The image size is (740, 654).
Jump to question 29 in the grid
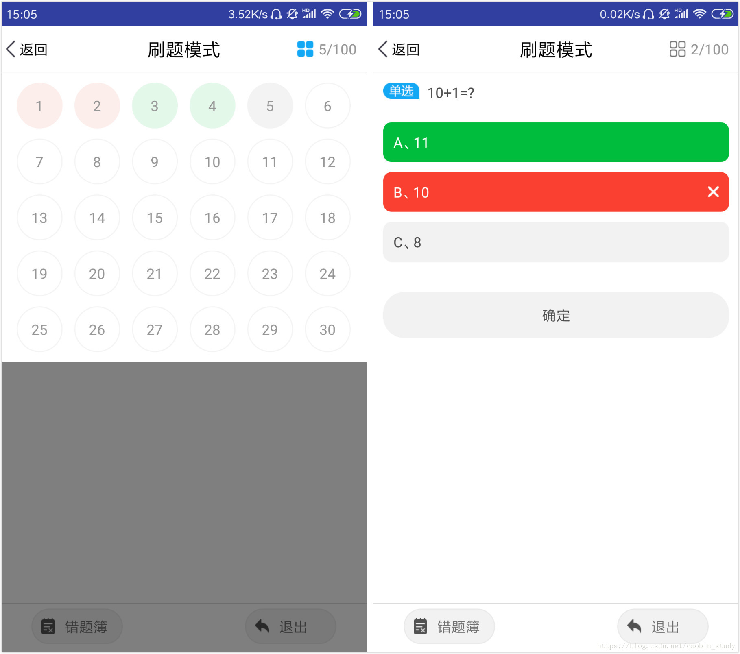(x=270, y=329)
